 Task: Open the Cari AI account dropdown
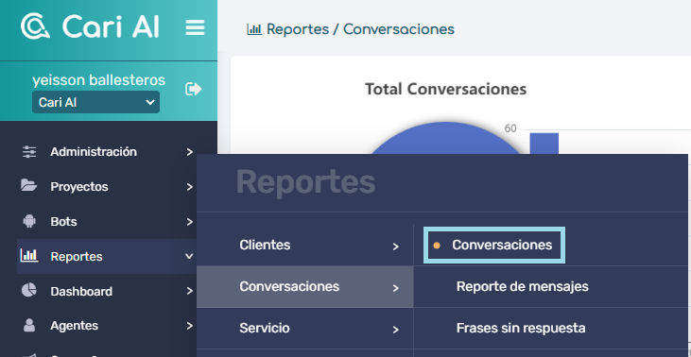pyautogui.click(x=95, y=102)
